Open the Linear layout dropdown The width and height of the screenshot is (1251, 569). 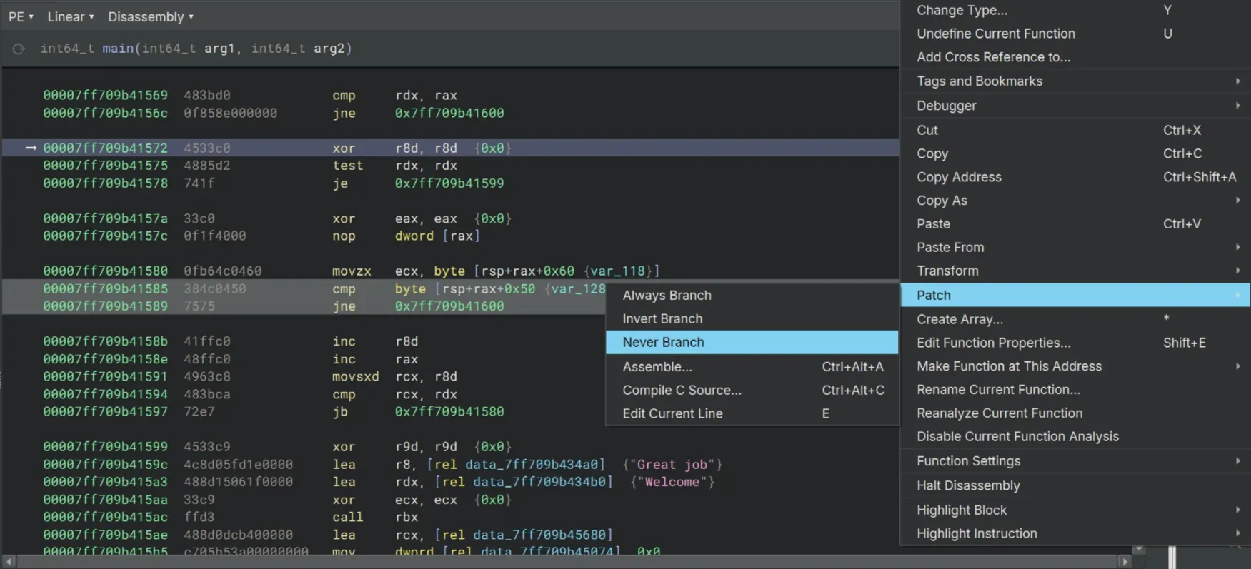(x=70, y=16)
